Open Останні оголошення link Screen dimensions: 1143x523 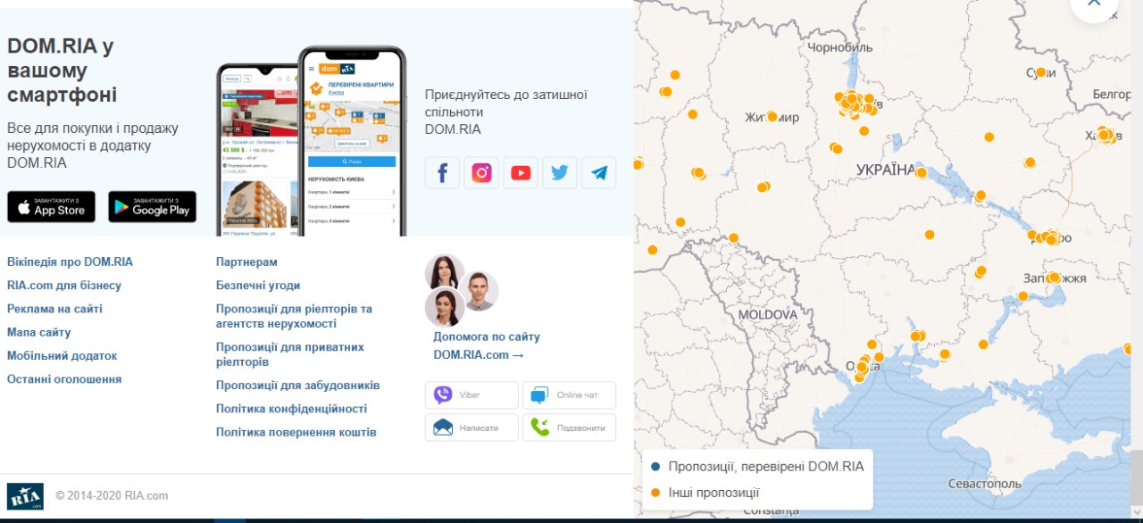click(64, 379)
